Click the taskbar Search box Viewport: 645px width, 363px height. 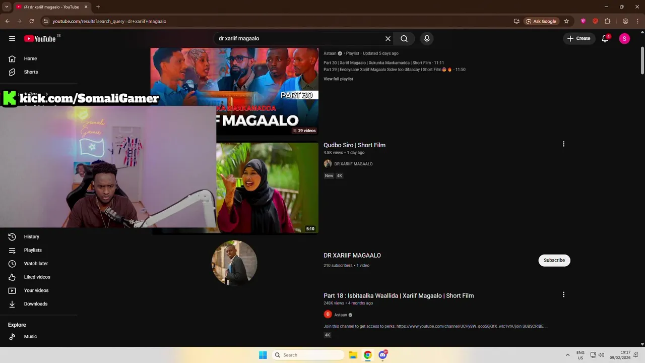click(x=308, y=355)
